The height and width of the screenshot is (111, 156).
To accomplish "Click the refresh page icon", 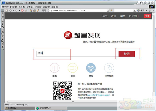I will [26, 10].
